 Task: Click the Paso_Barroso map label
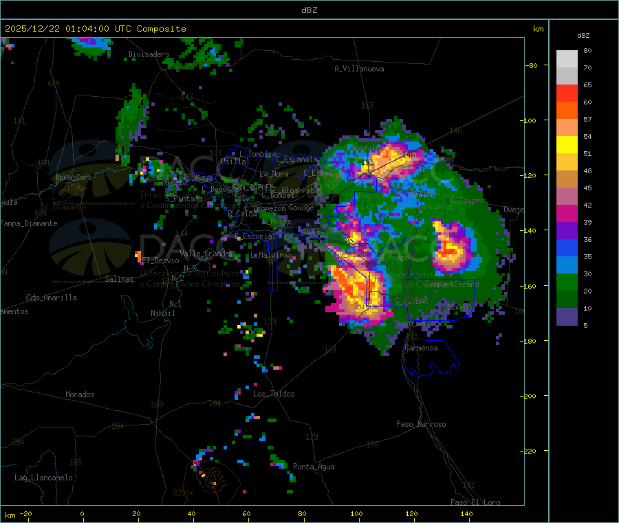coord(421,424)
